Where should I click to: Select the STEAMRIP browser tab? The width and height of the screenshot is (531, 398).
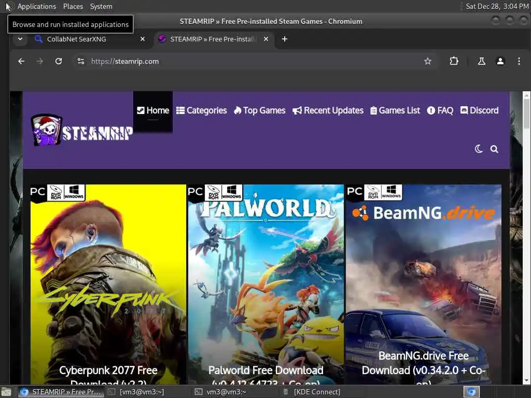tap(214, 39)
